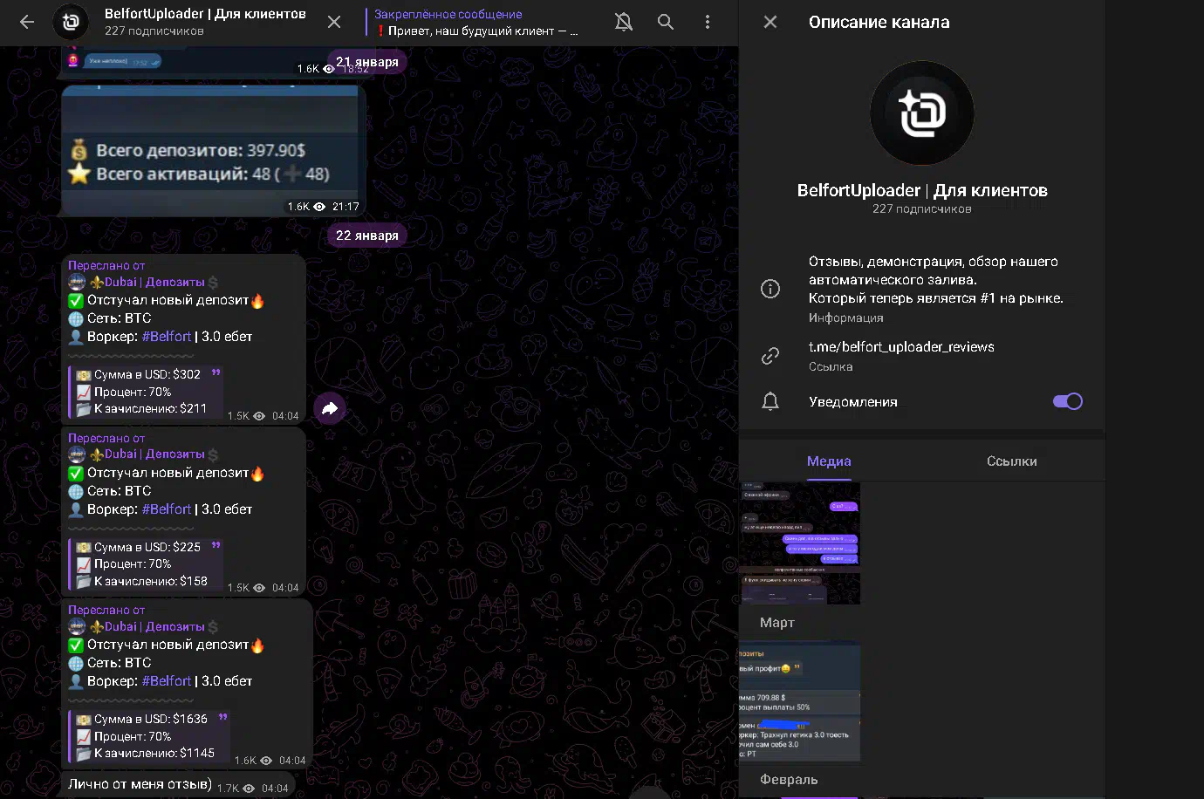The height and width of the screenshot is (799, 1204).
Task: Click the bell icon next to Уведомления
Action: click(x=770, y=401)
